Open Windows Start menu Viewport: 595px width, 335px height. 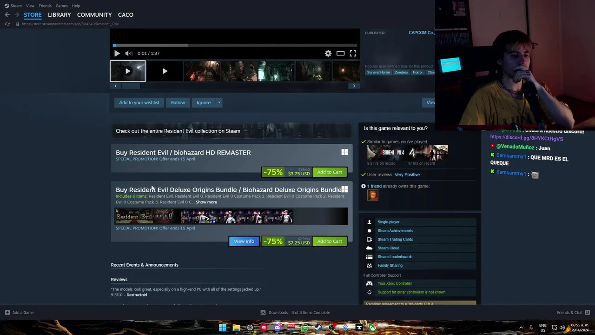pyautogui.click(x=223, y=328)
